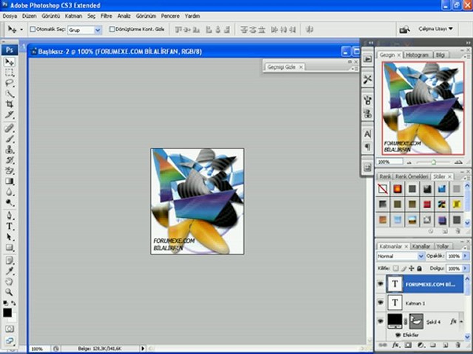The width and height of the screenshot is (473, 354).
Task: Select the Zoom magnifier tool
Action: pyautogui.click(x=9, y=292)
